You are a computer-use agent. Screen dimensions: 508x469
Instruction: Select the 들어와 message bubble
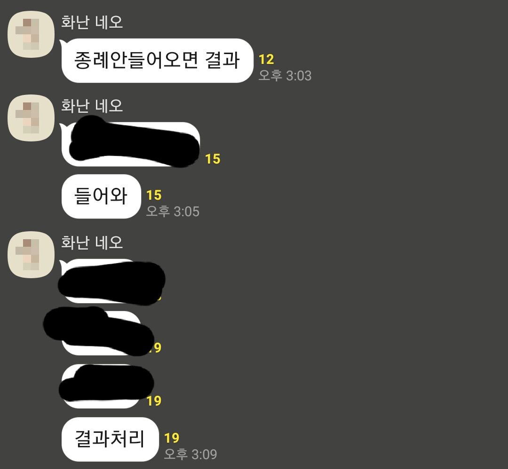pyautogui.click(x=102, y=196)
